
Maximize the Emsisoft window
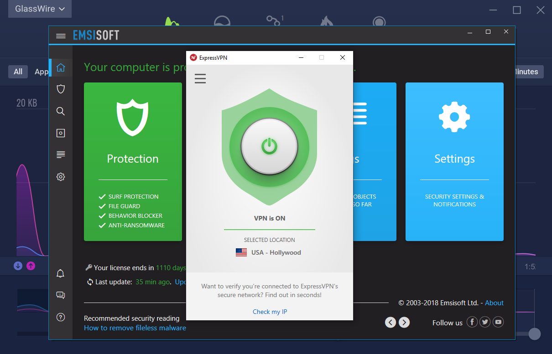tap(488, 32)
